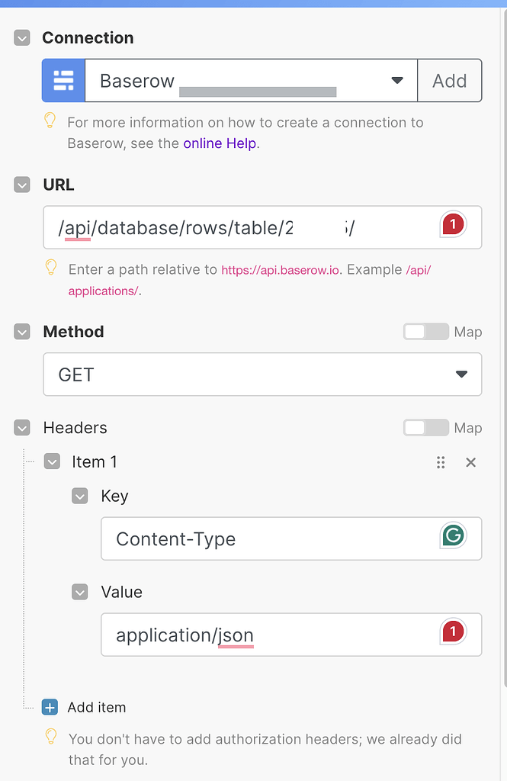507x781 pixels.
Task: Click the Add button beside the connection selector
Action: point(450,80)
